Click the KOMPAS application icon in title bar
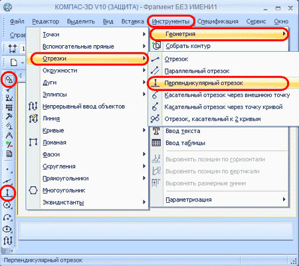299x266 pixels. (8, 7)
